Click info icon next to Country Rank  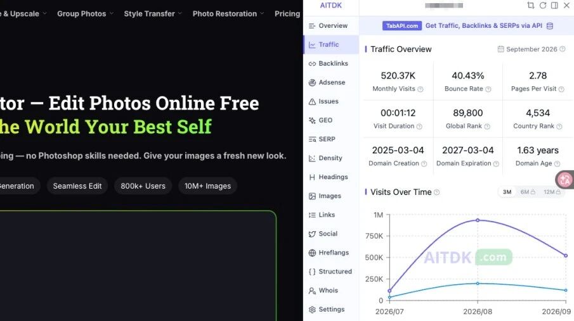coord(559,126)
